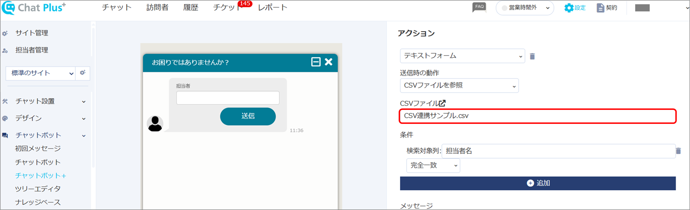
Task: Open the テキストフォーム action type dropdown
Action: pos(462,56)
